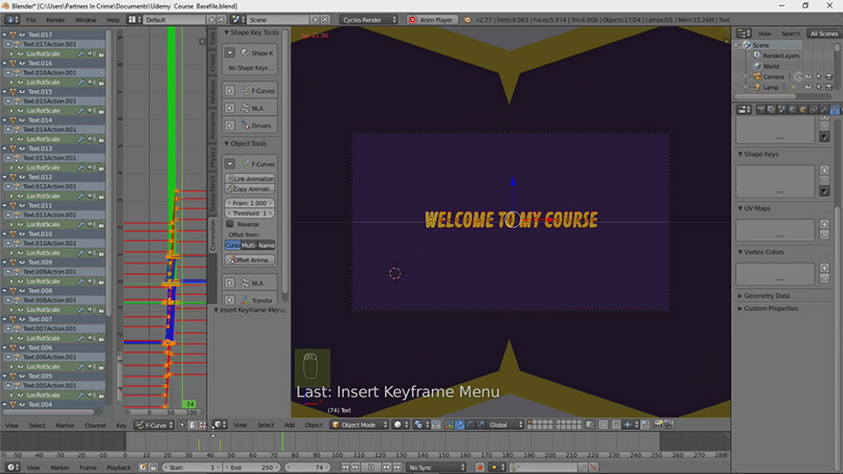Open the Global orientation dropdown
Viewport: 843px width, 474px height.
point(506,424)
